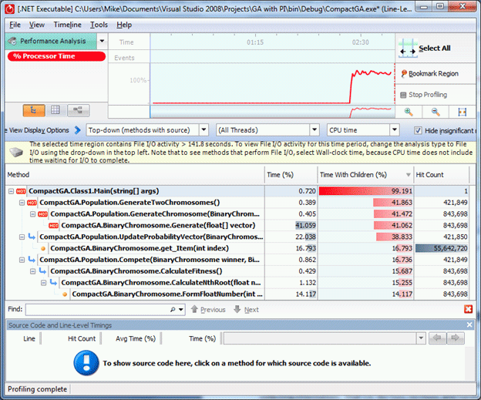481x400 pixels.
Task: Open the Help menu
Action: [124, 25]
